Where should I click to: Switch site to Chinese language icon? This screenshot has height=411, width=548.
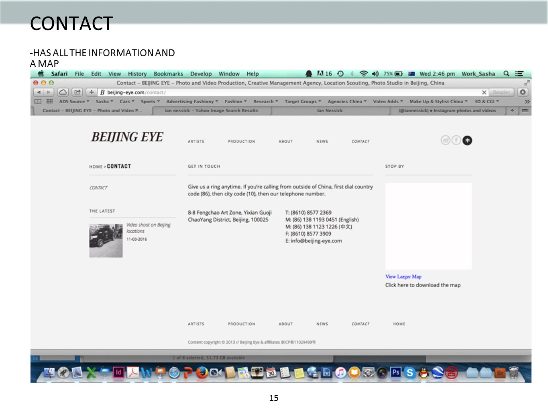coord(467,140)
